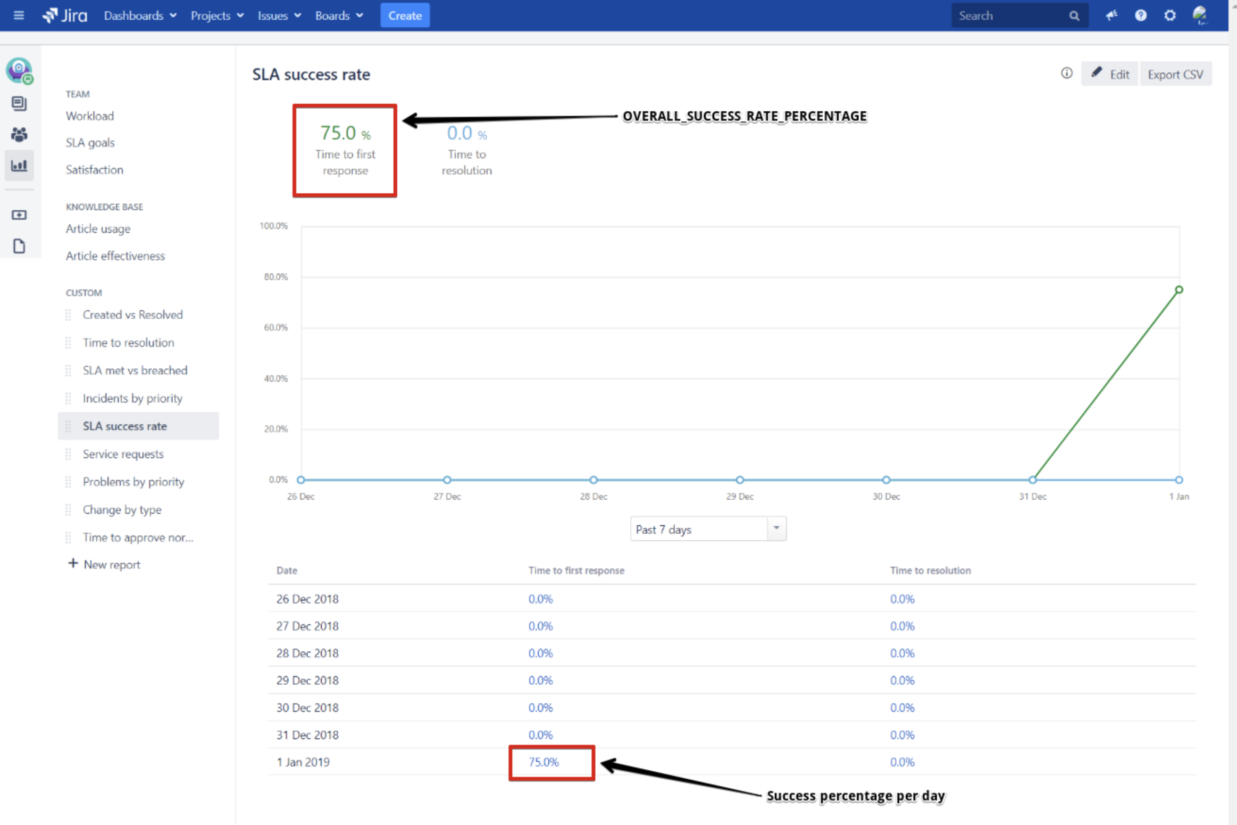
Task: Open the Queues sidebar icon
Action: (x=19, y=104)
